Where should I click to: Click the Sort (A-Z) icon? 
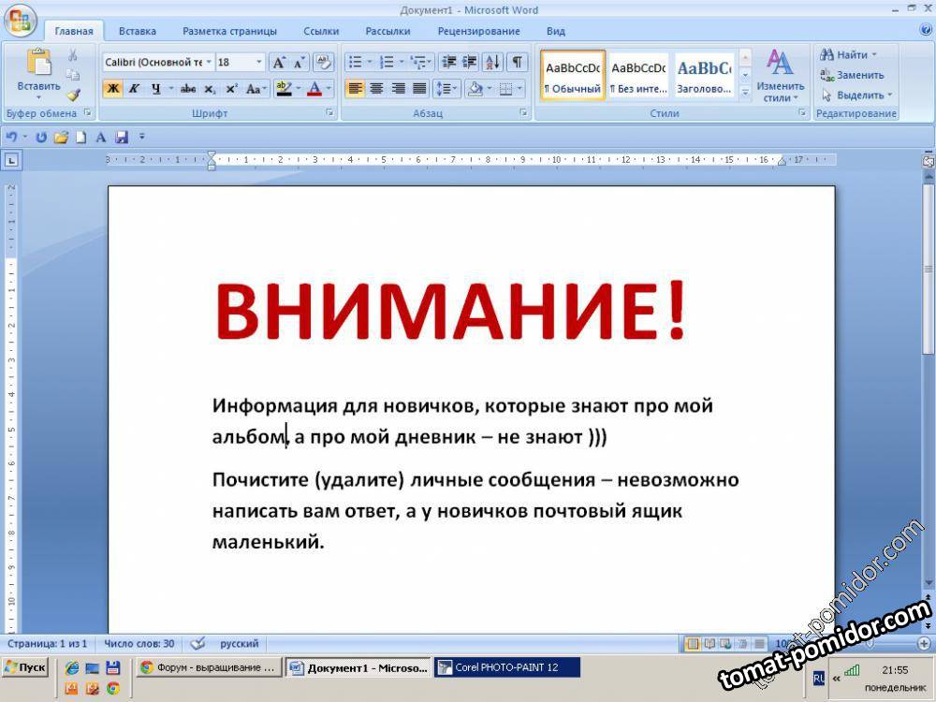(492, 62)
